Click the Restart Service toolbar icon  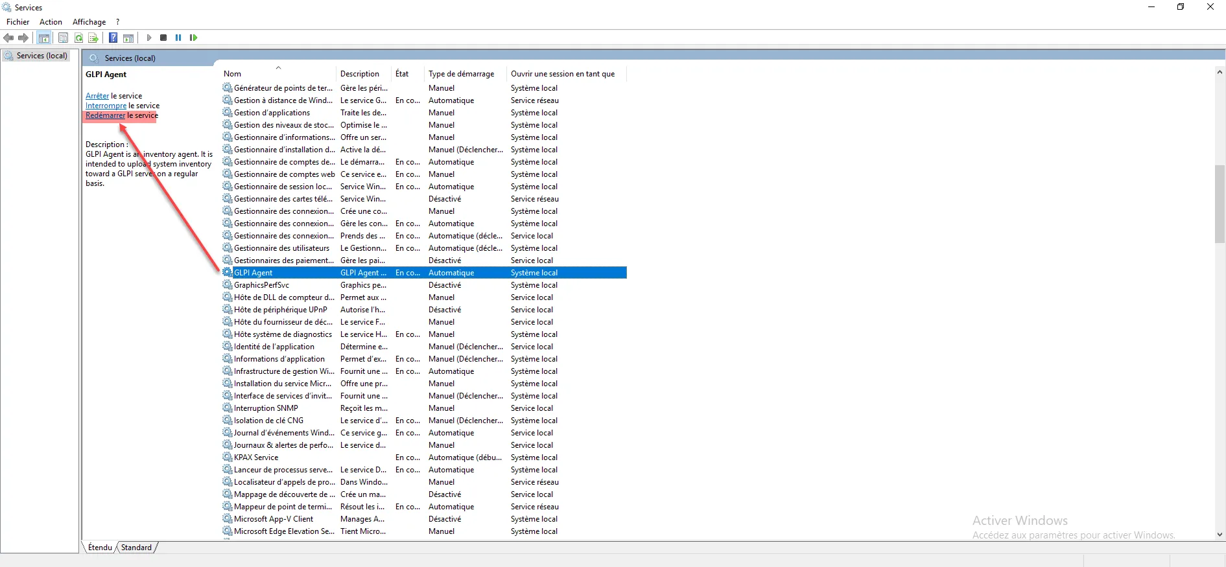193,38
